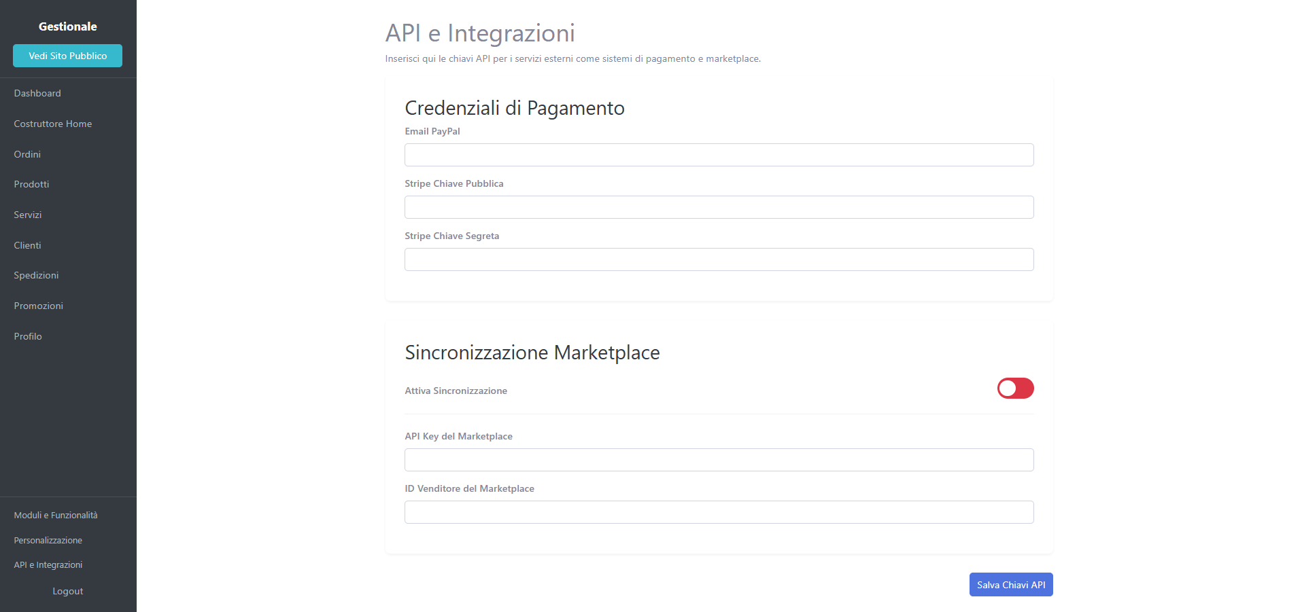The image size is (1302, 612).
Task: Toggle Attiva Sincronizzazione switch on
Action: [1015, 388]
